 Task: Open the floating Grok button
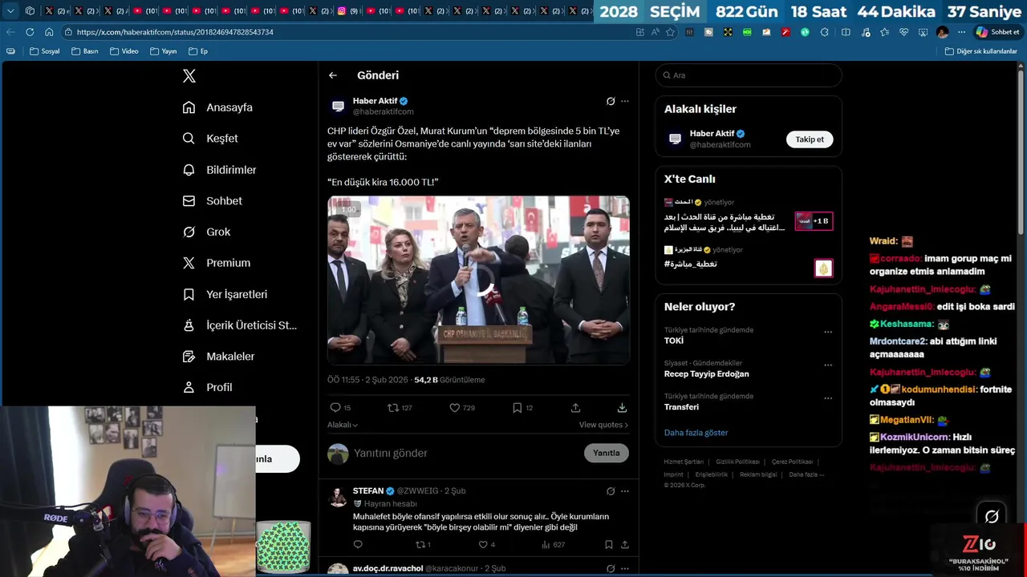pos(992,517)
